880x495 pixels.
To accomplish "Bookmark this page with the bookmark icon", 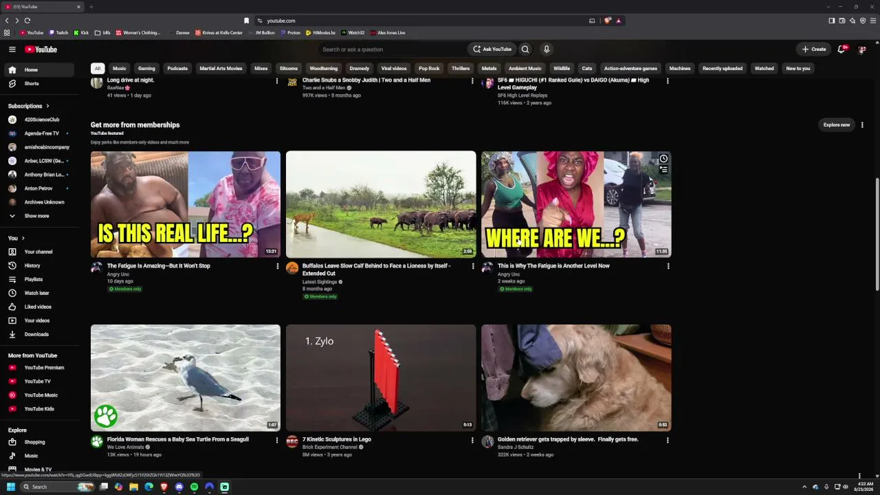I will tap(246, 21).
